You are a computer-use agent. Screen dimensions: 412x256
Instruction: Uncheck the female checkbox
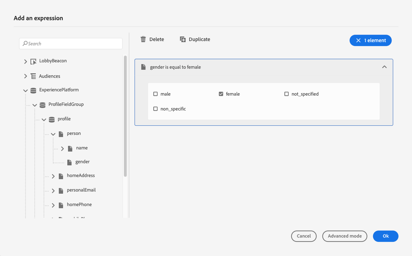click(x=221, y=94)
